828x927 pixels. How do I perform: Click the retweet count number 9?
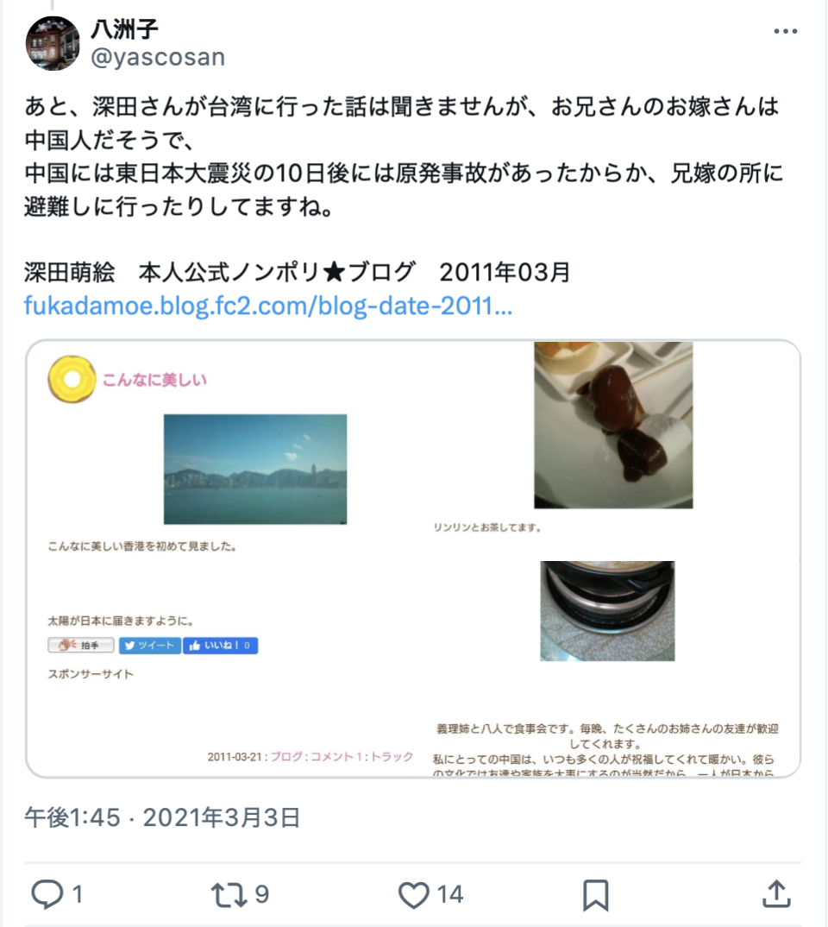[x=261, y=894]
